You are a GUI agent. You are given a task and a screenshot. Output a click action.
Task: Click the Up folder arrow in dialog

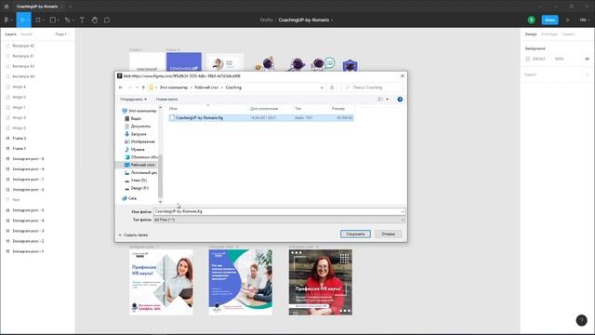143,87
